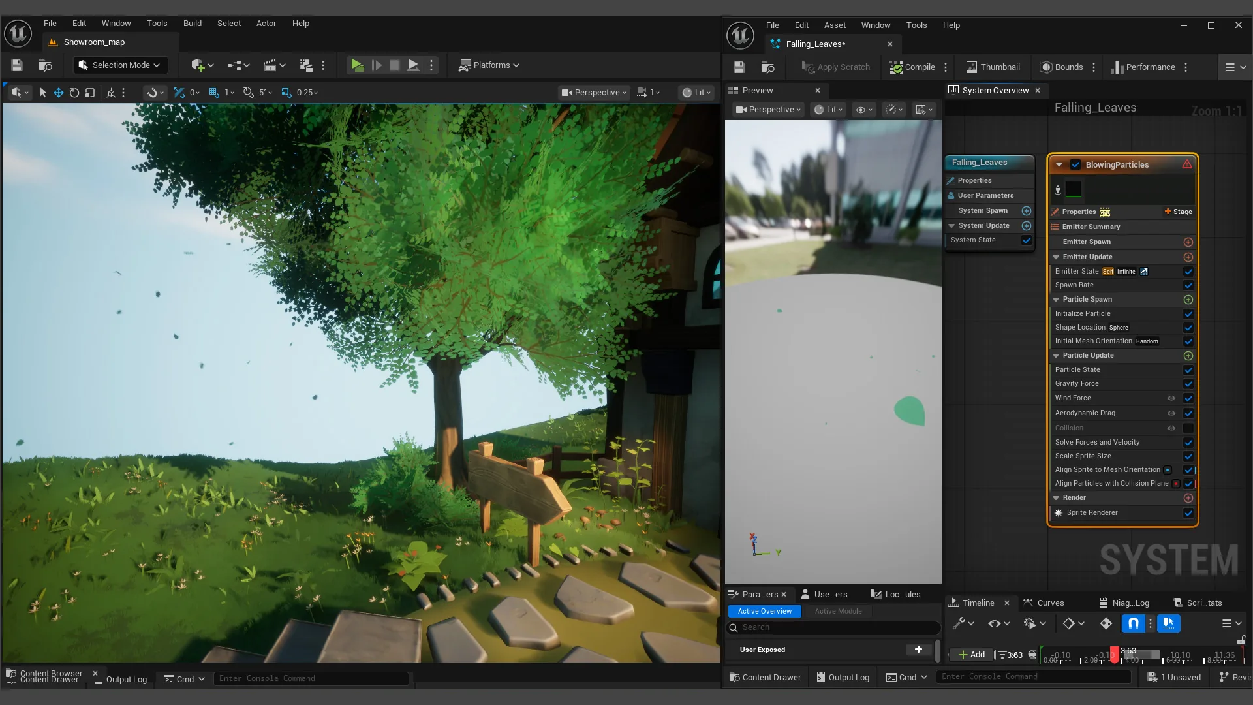
Task: Click the red timeline playhead at 3.63
Action: pyautogui.click(x=1115, y=653)
